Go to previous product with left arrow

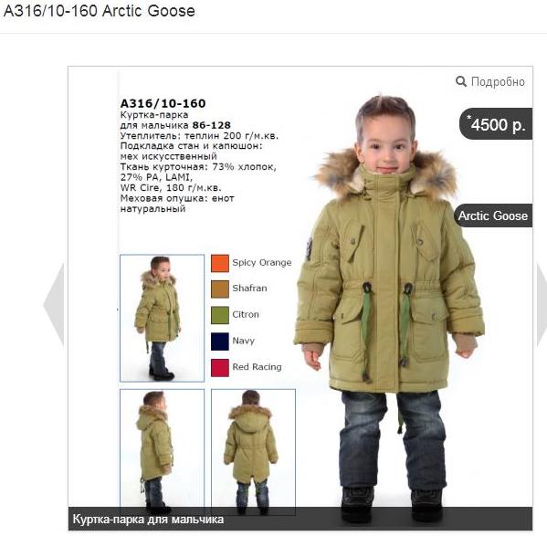point(54,304)
